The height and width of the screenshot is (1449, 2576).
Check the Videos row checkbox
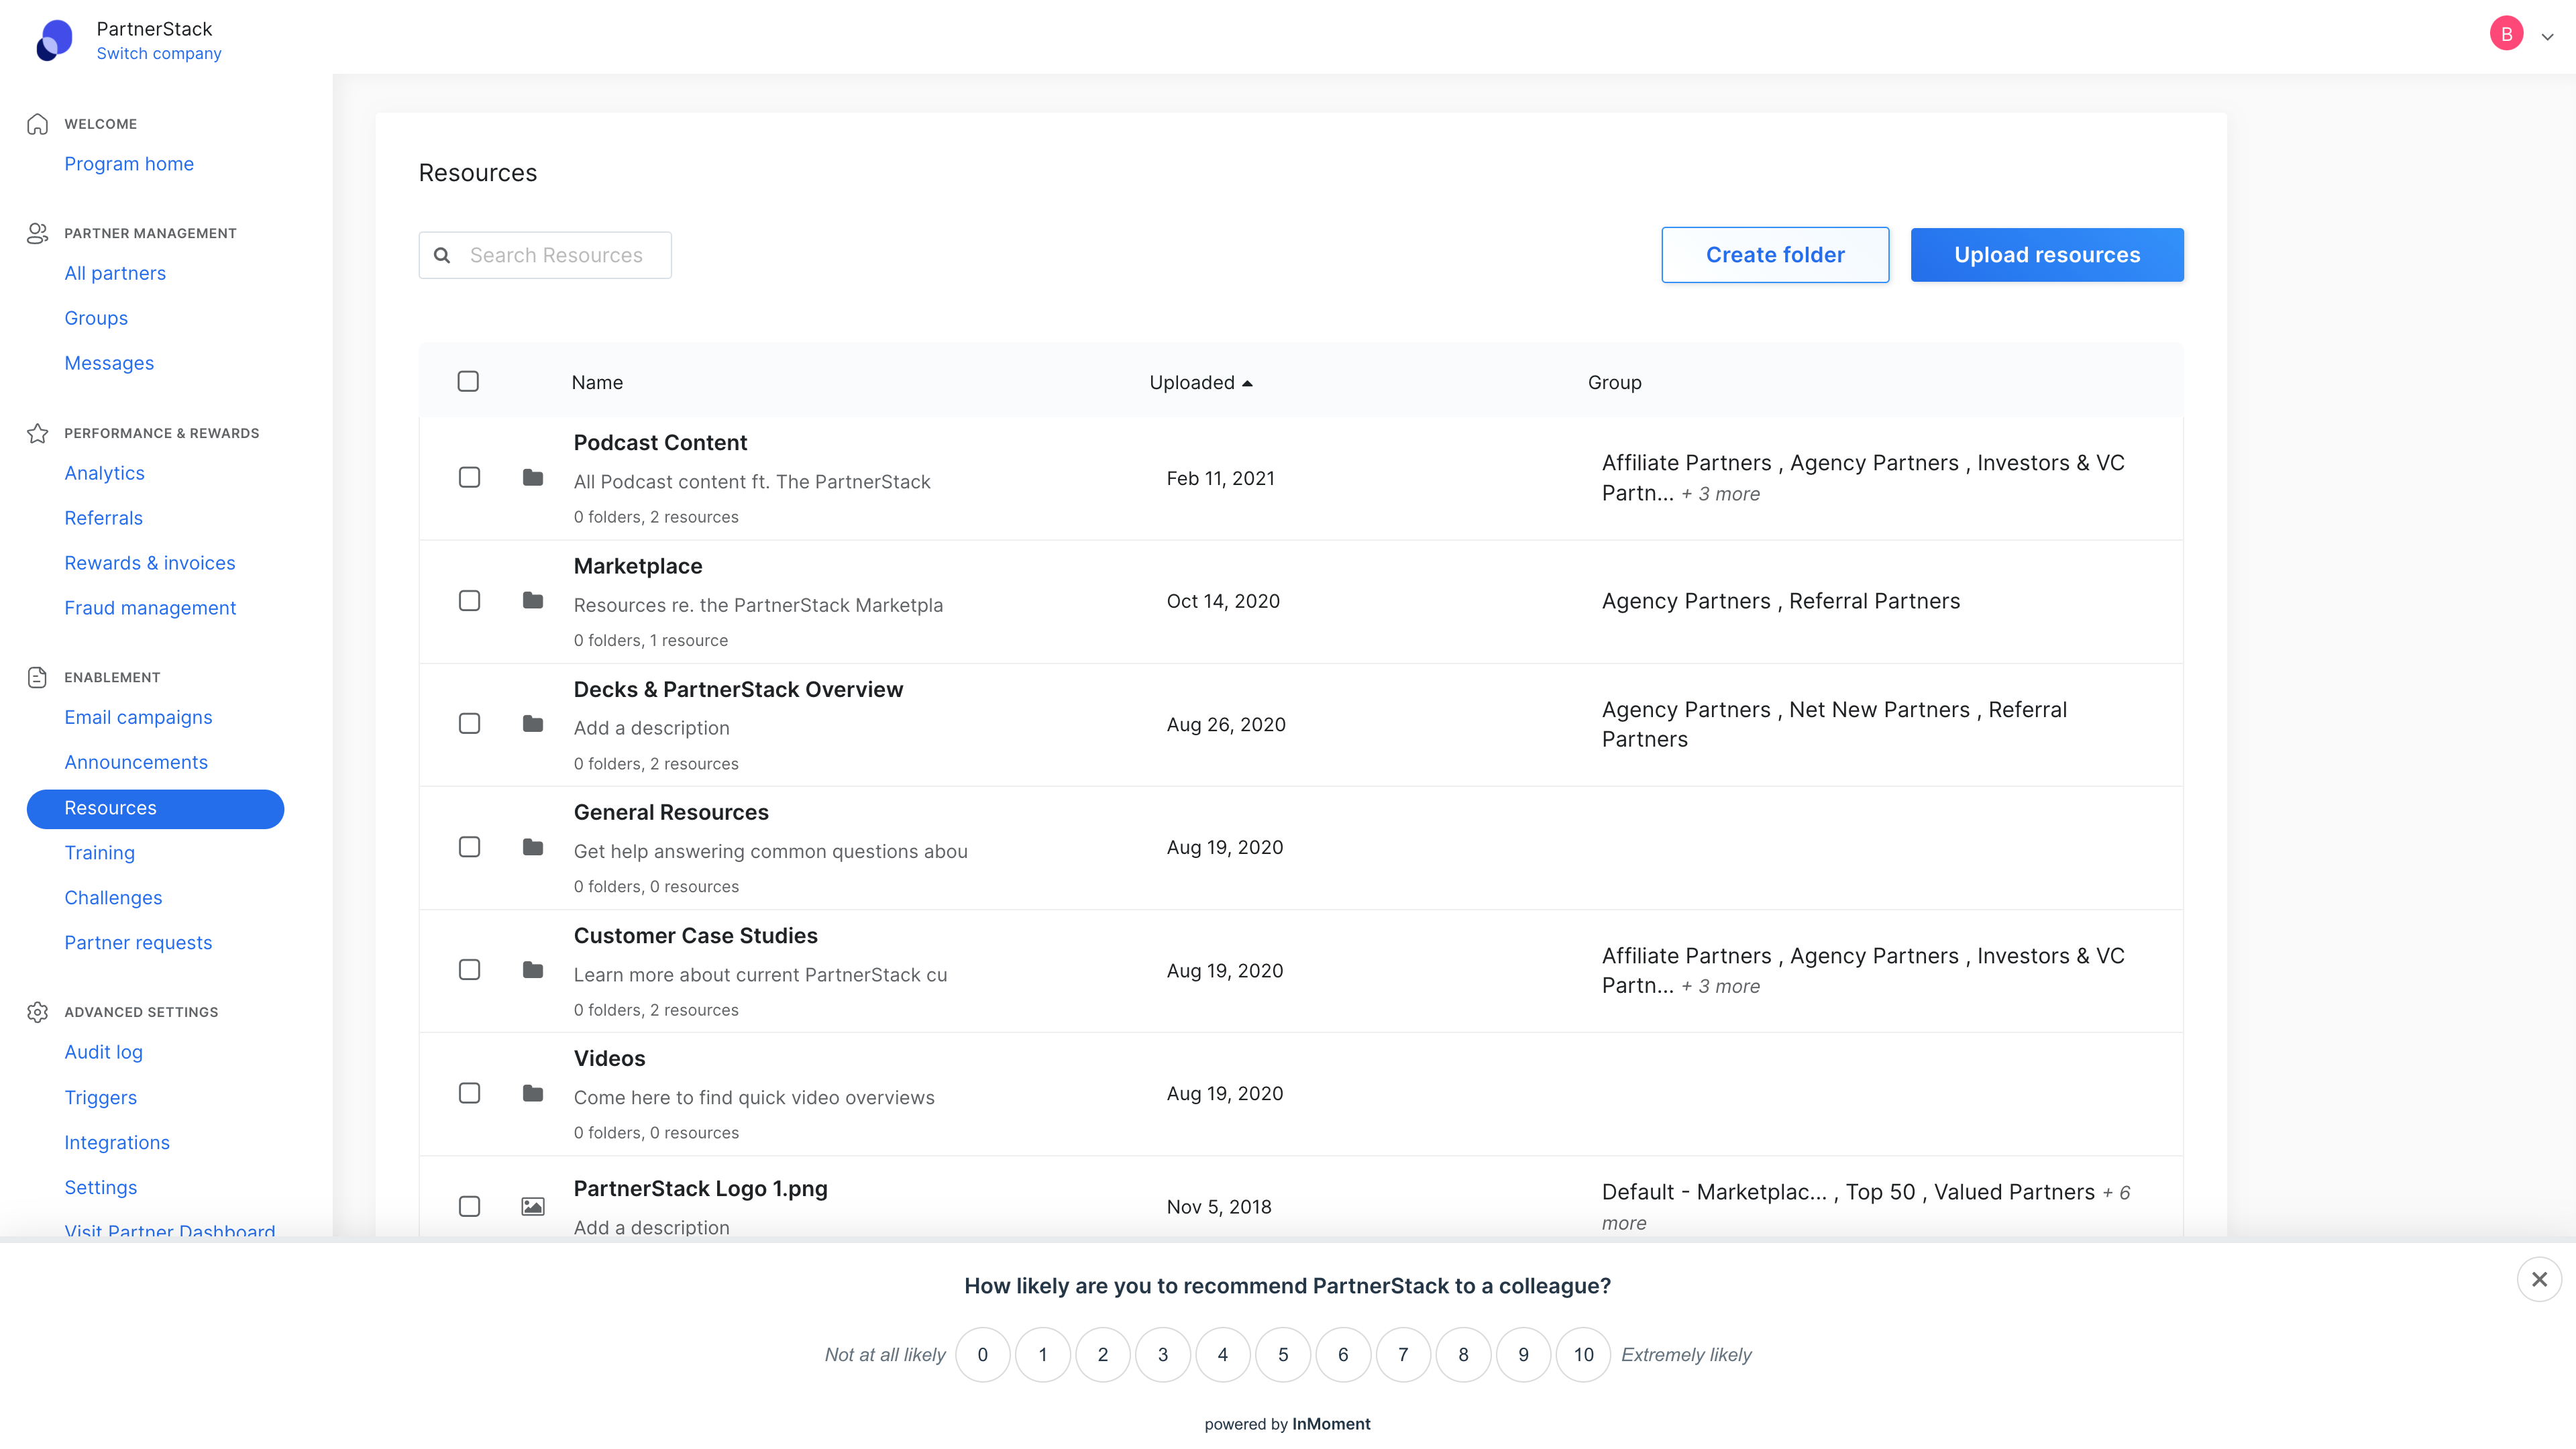469,1093
